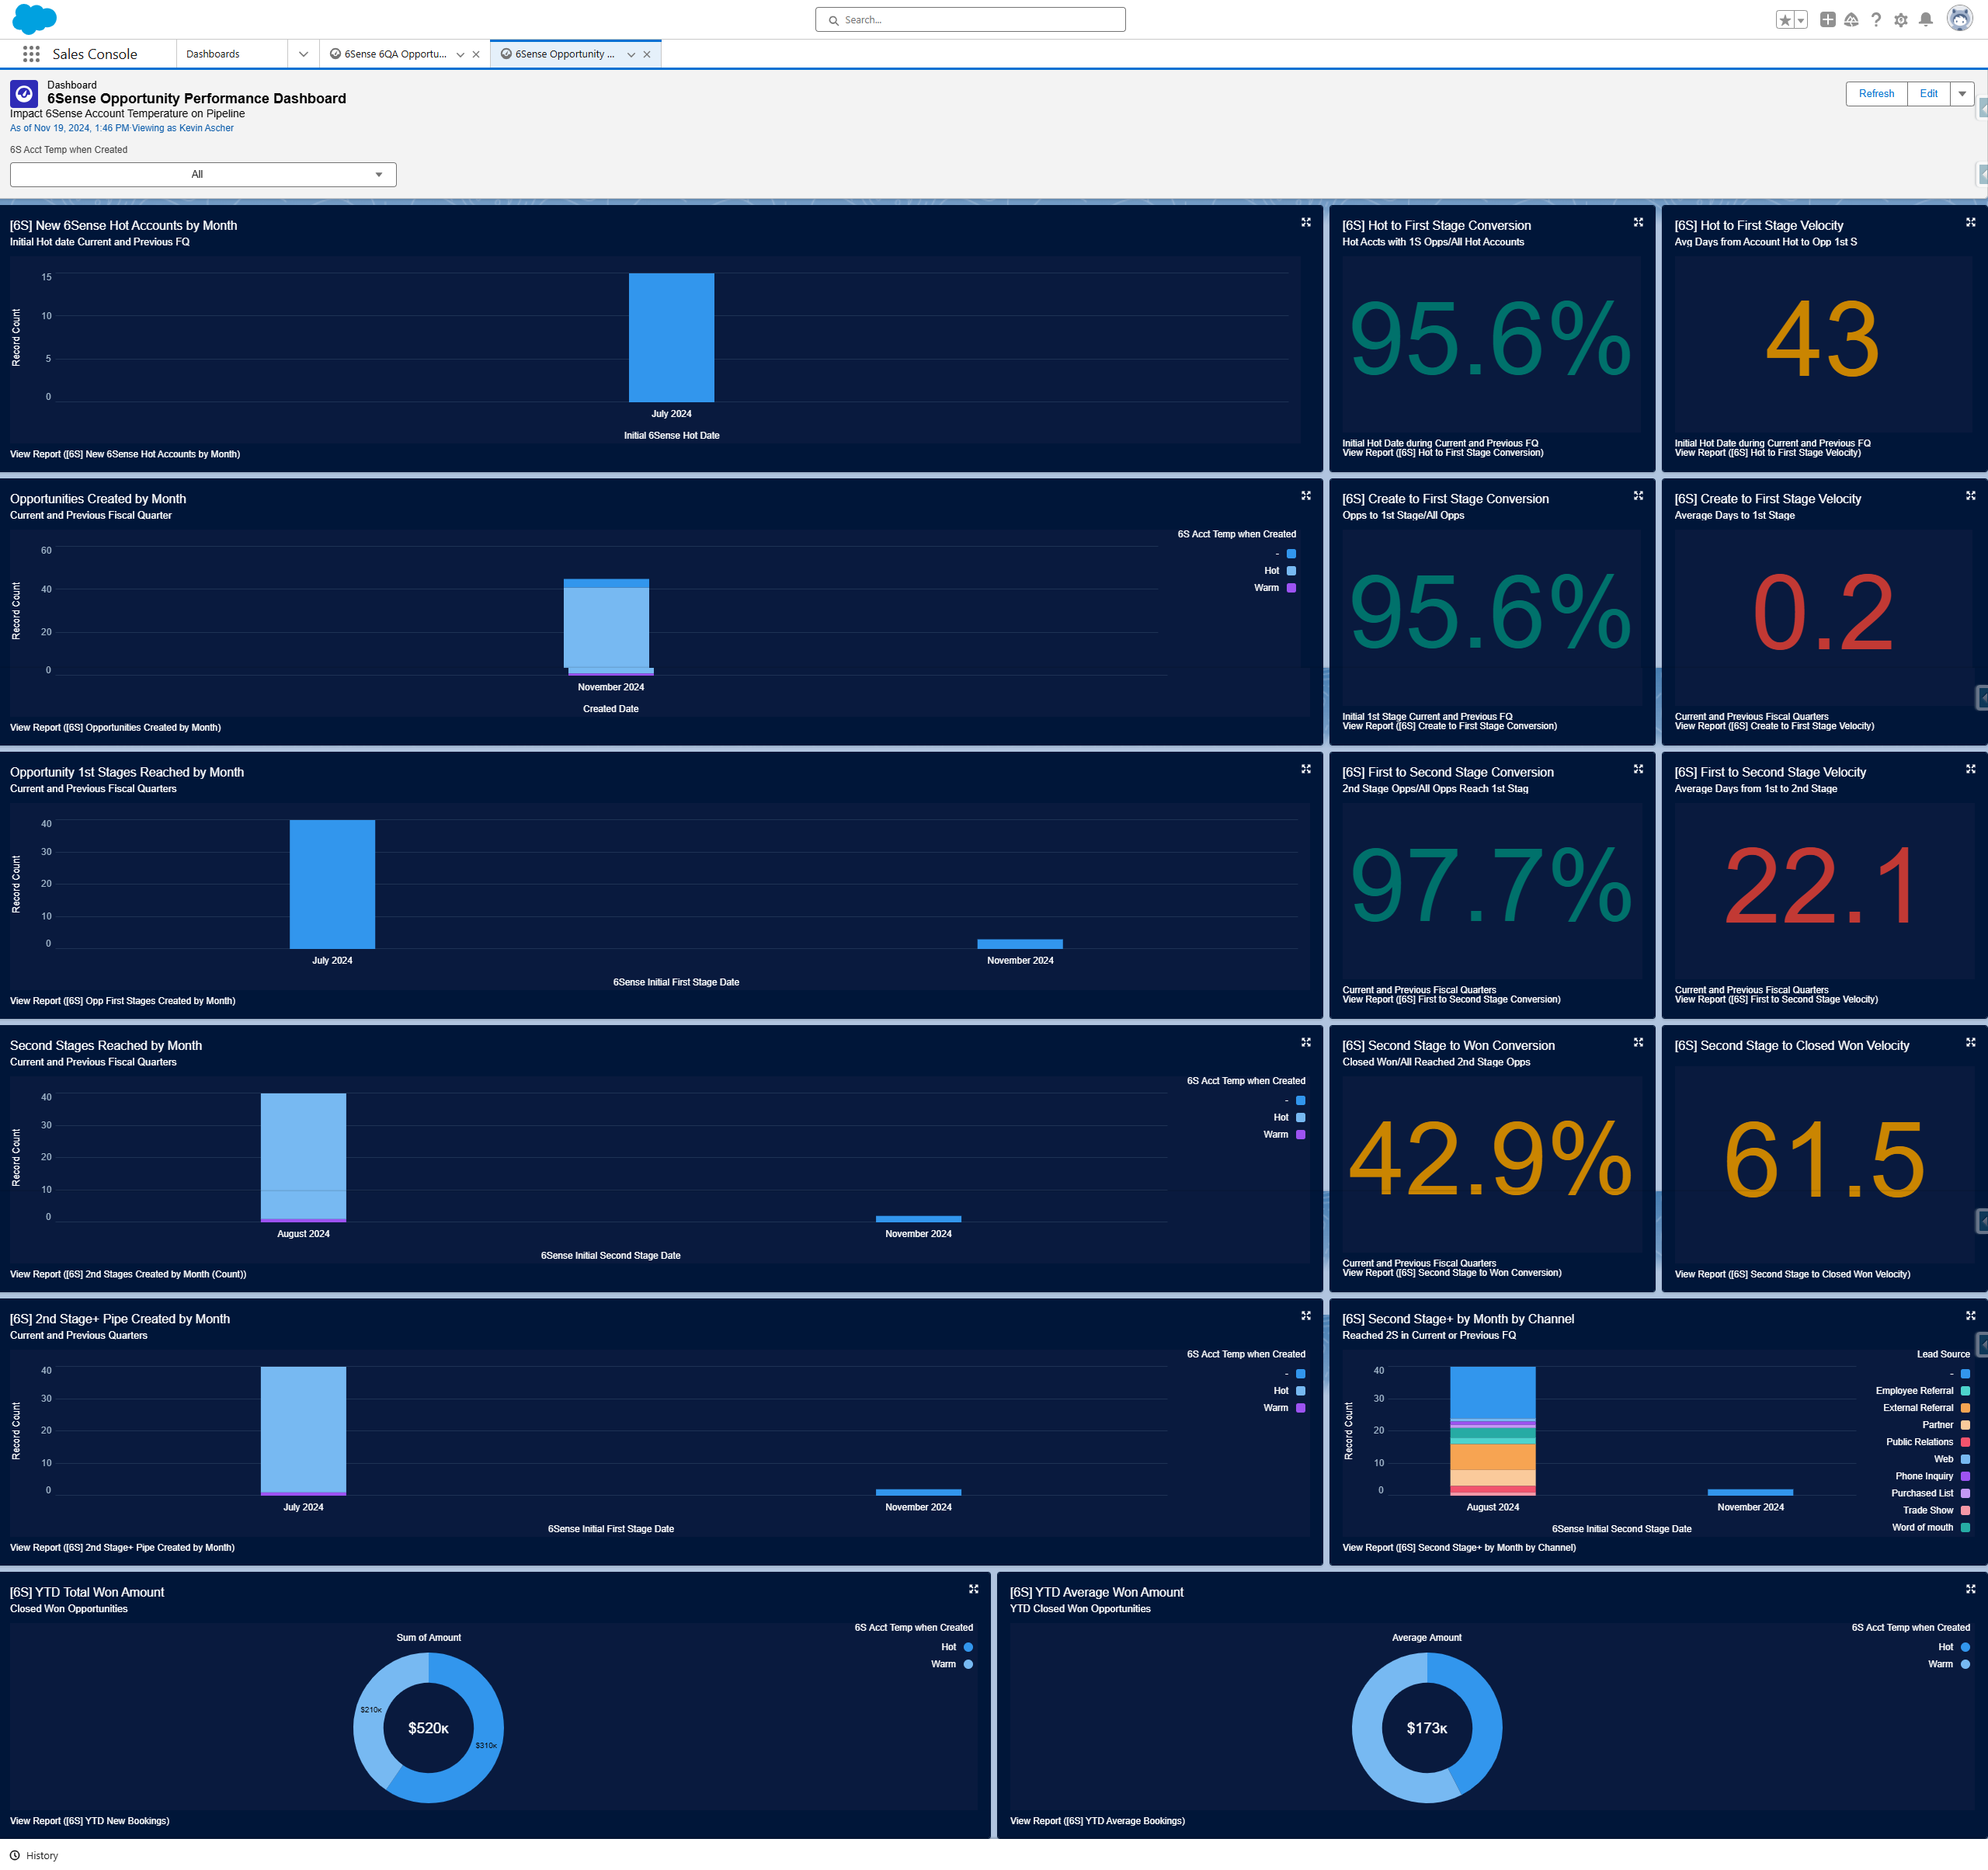View Report YTD New Bookings
1988x1870 pixels.
(90, 1821)
